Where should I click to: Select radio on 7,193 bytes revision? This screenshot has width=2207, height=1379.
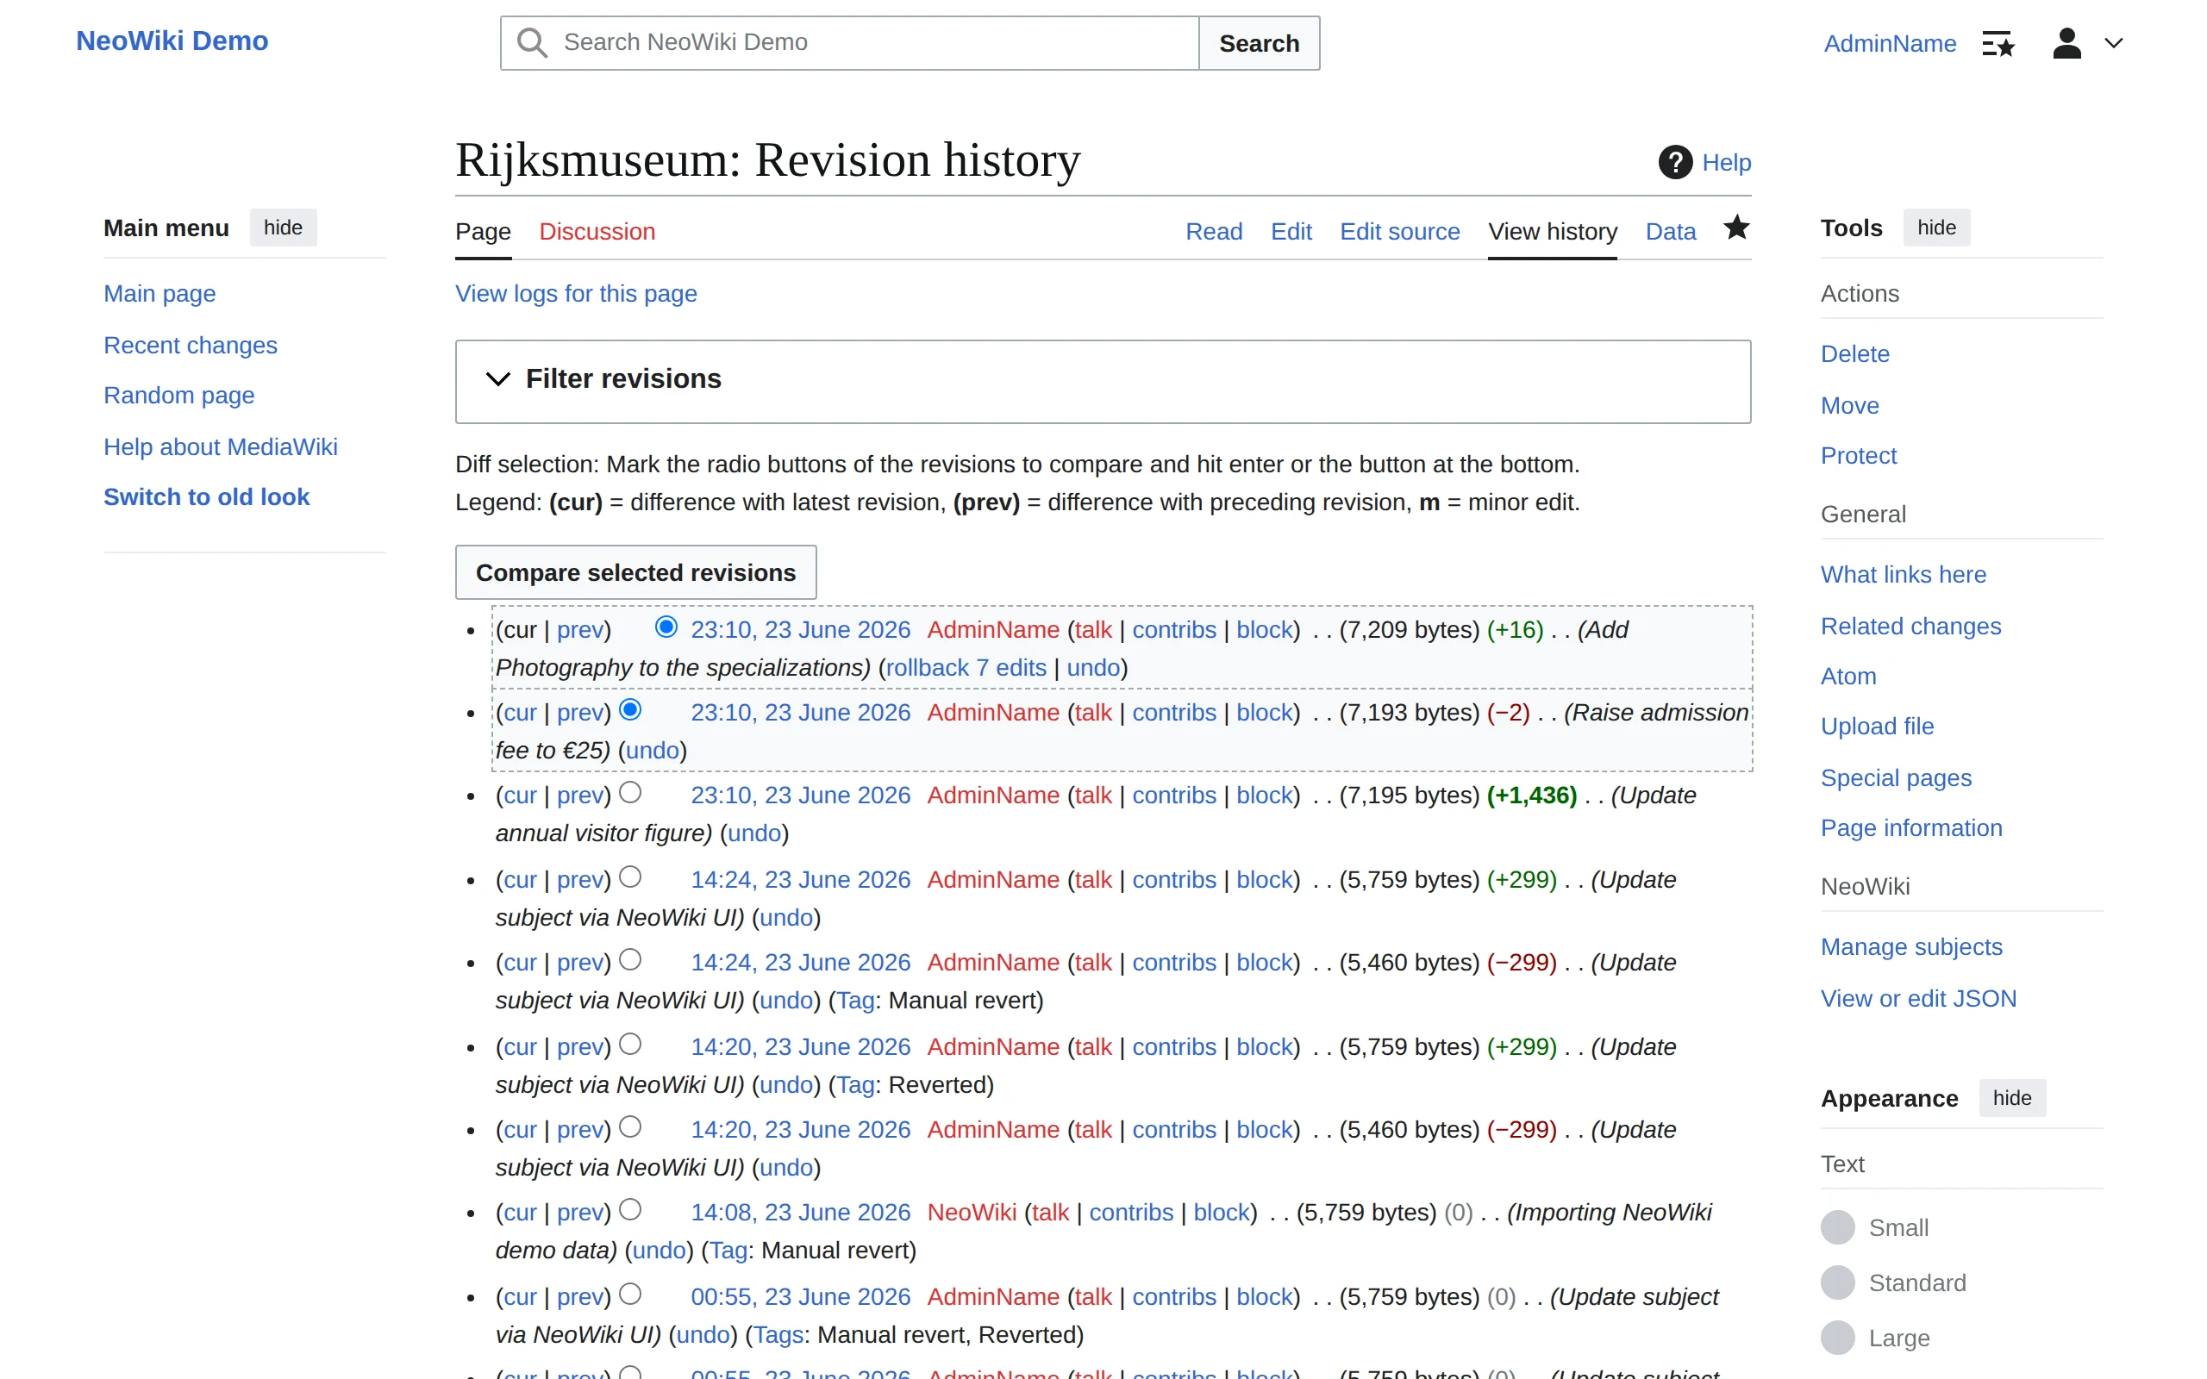point(630,709)
